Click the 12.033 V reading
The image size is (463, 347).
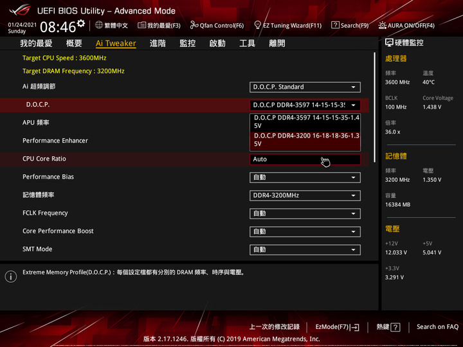tap(396, 253)
